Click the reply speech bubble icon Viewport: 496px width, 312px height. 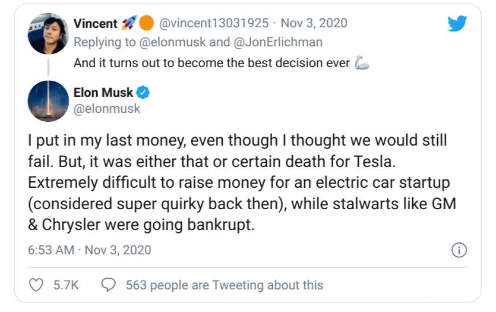(108, 285)
